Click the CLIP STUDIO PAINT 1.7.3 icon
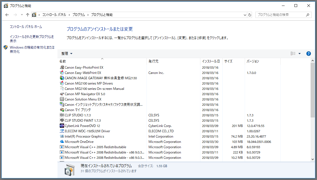This screenshot has width=317, height=180. pyautogui.click(x=62, y=121)
